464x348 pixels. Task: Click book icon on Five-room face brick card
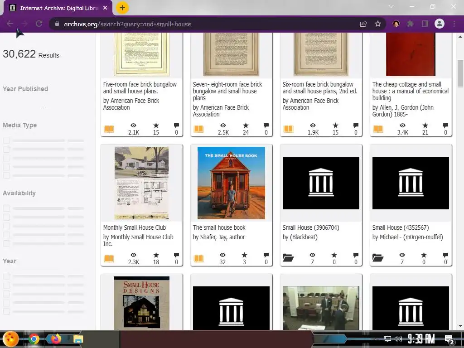tap(109, 129)
